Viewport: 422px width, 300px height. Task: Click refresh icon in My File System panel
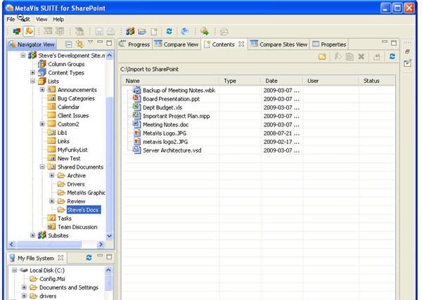pos(89,258)
